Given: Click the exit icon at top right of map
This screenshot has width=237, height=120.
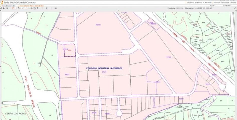Looking at the screenshot, I should 235,8.
